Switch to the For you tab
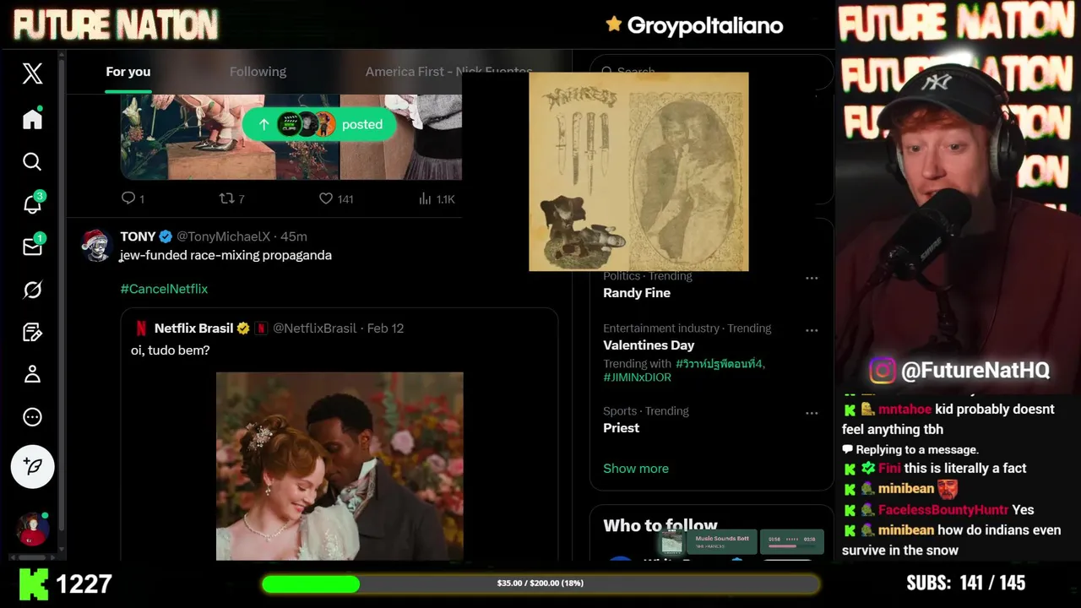 128,72
